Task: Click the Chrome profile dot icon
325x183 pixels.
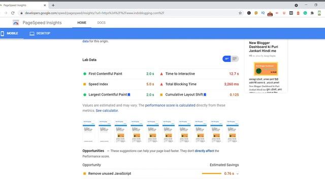Action: point(296,6)
